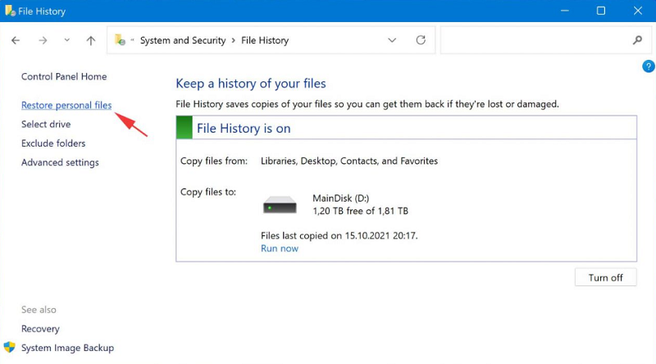Go up one level arrow
656x364 pixels.
click(91, 40)
